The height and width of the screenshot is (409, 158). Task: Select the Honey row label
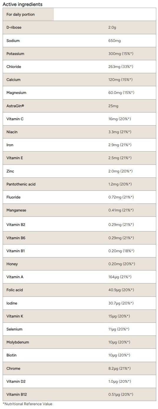tap(12, 264)
